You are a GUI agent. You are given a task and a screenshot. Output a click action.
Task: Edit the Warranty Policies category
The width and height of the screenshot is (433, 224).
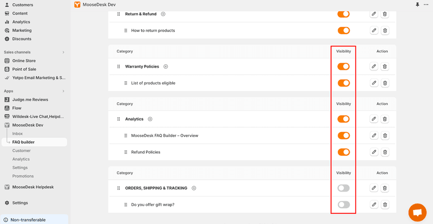(x=373, y=67)
